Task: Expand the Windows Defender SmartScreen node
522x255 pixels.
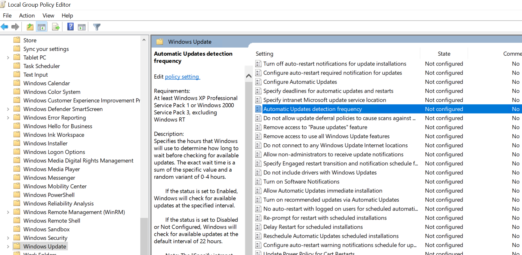Action: coord(8,109)
